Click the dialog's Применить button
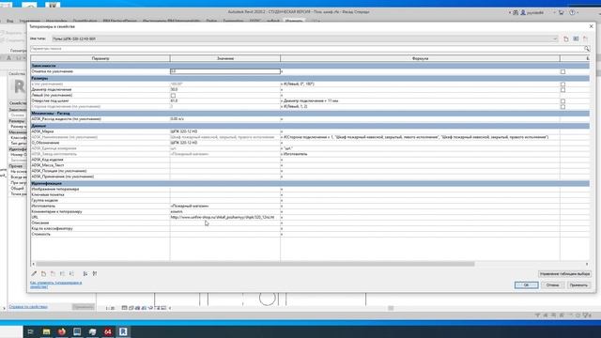601x338 pixels. coord(578,285)
